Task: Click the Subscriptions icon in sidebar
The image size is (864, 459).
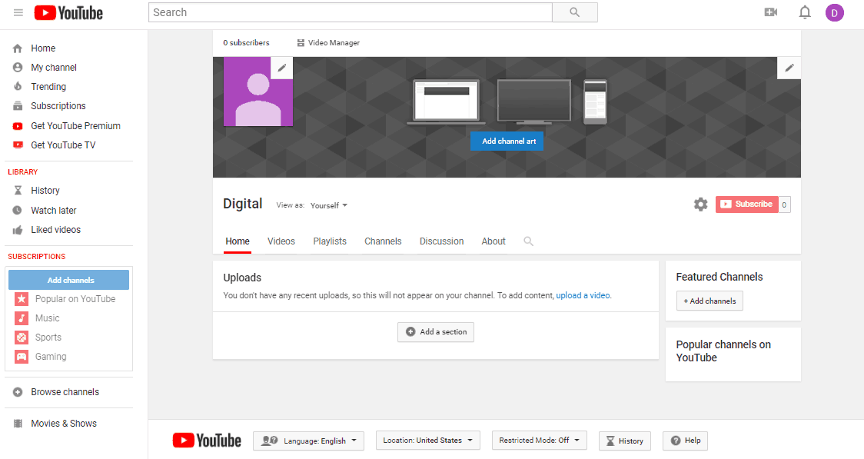Action: [18, 106]
